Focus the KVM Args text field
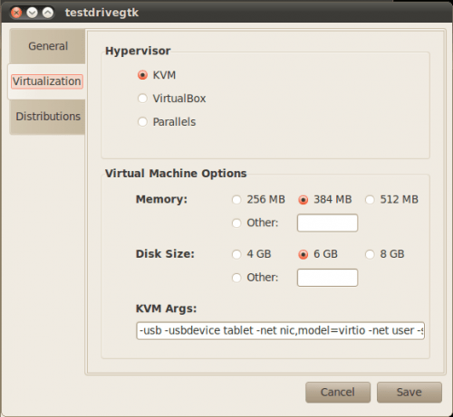This screenshot has width=453, height=417. 280,331
